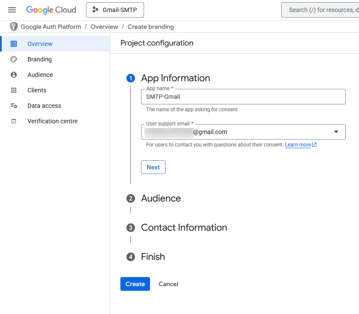359x314 pixels.
Task: Expand the User support email dropdown
Action: (336, 132)
